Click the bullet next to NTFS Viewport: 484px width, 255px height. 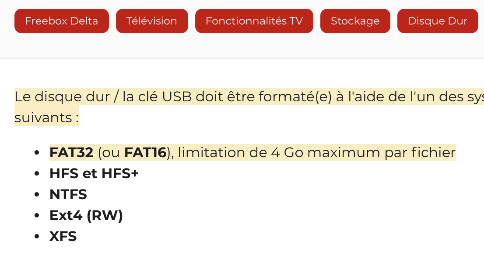[x=37, y=195]
